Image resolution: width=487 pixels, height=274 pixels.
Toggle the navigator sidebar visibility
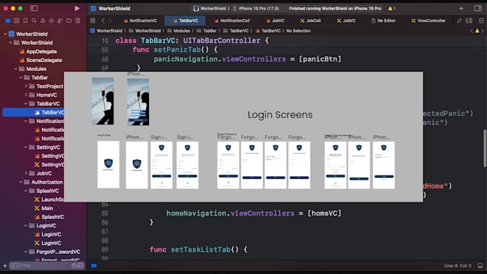[x=34, y=9]
